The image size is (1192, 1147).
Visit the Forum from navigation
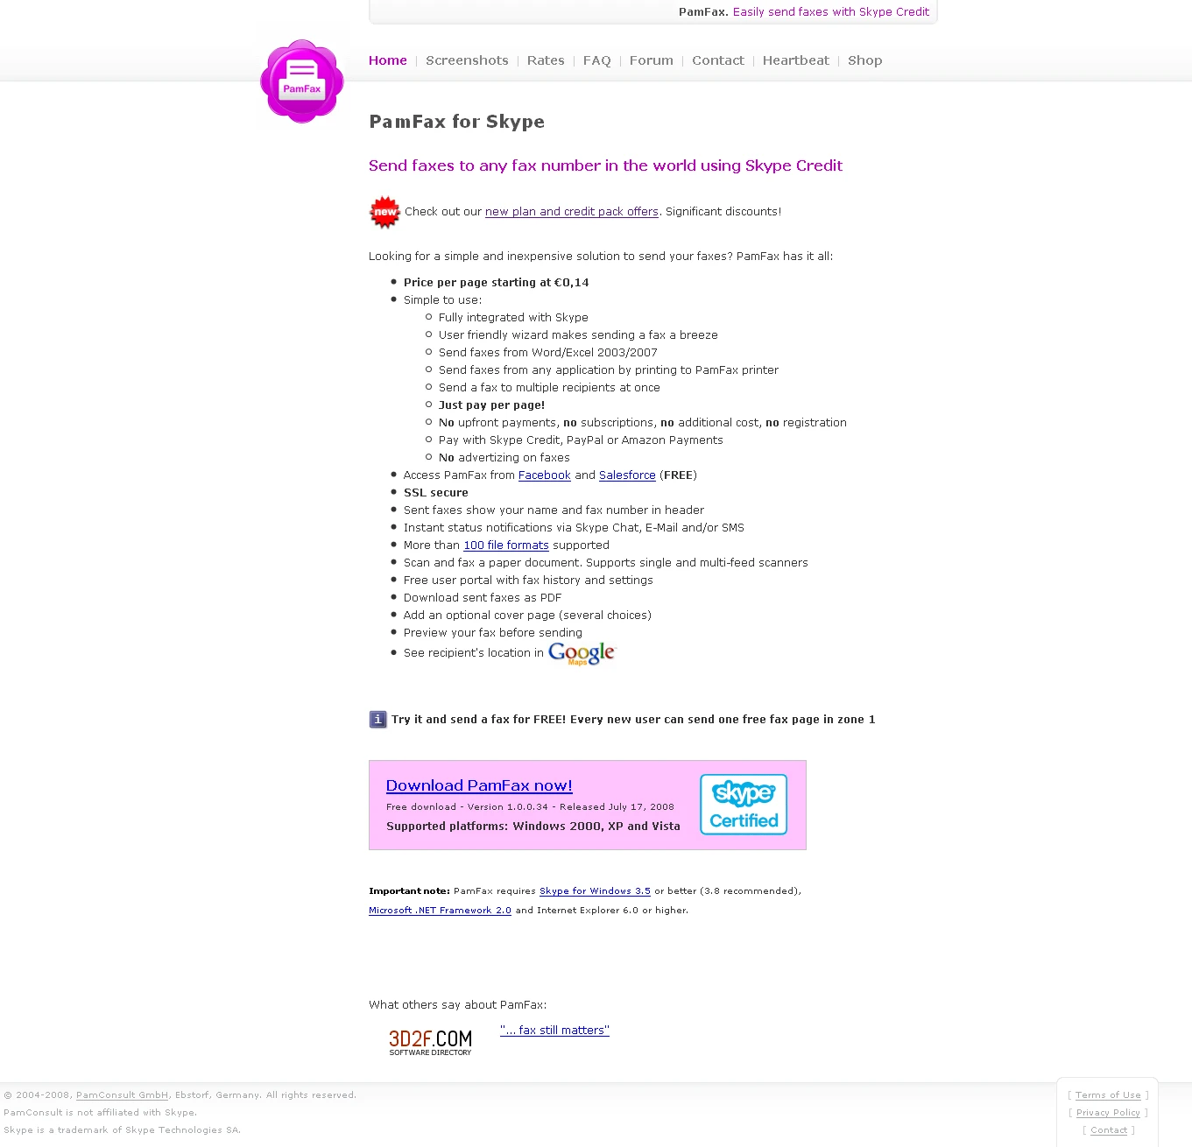(x=652, y=60)
